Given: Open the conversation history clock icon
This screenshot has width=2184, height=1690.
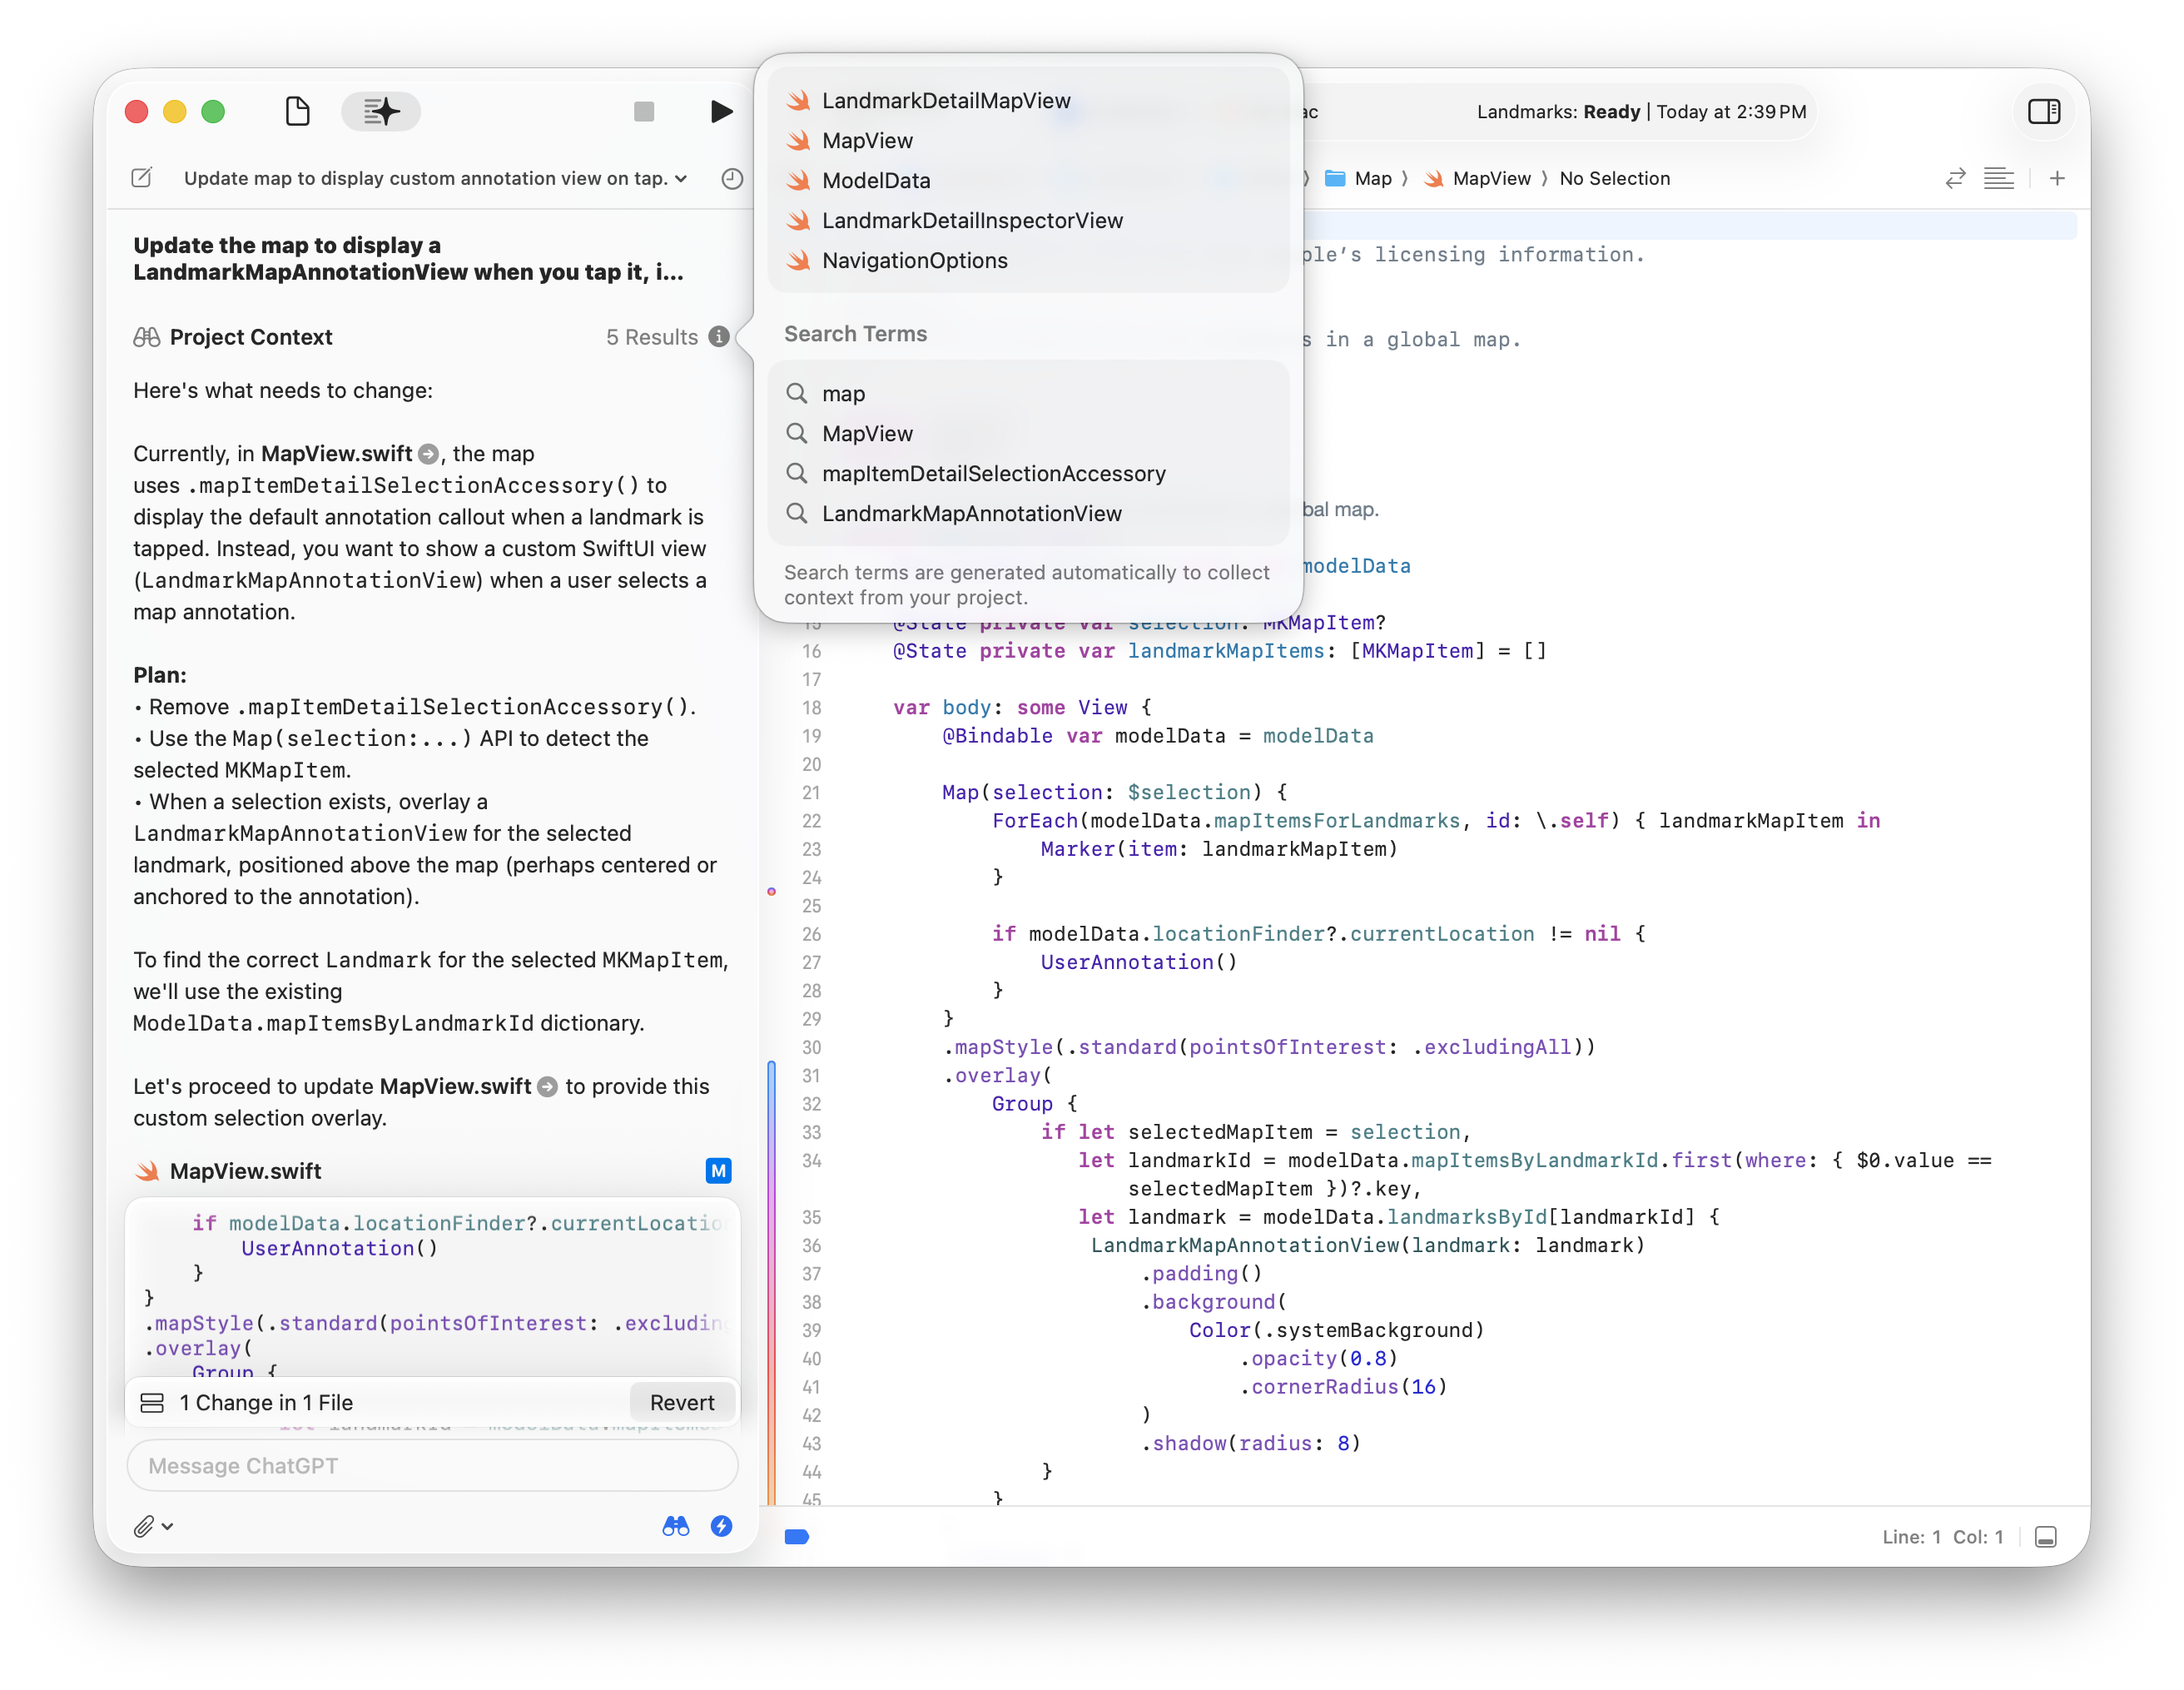Looking at the screenshot, I should click(732, 178).
